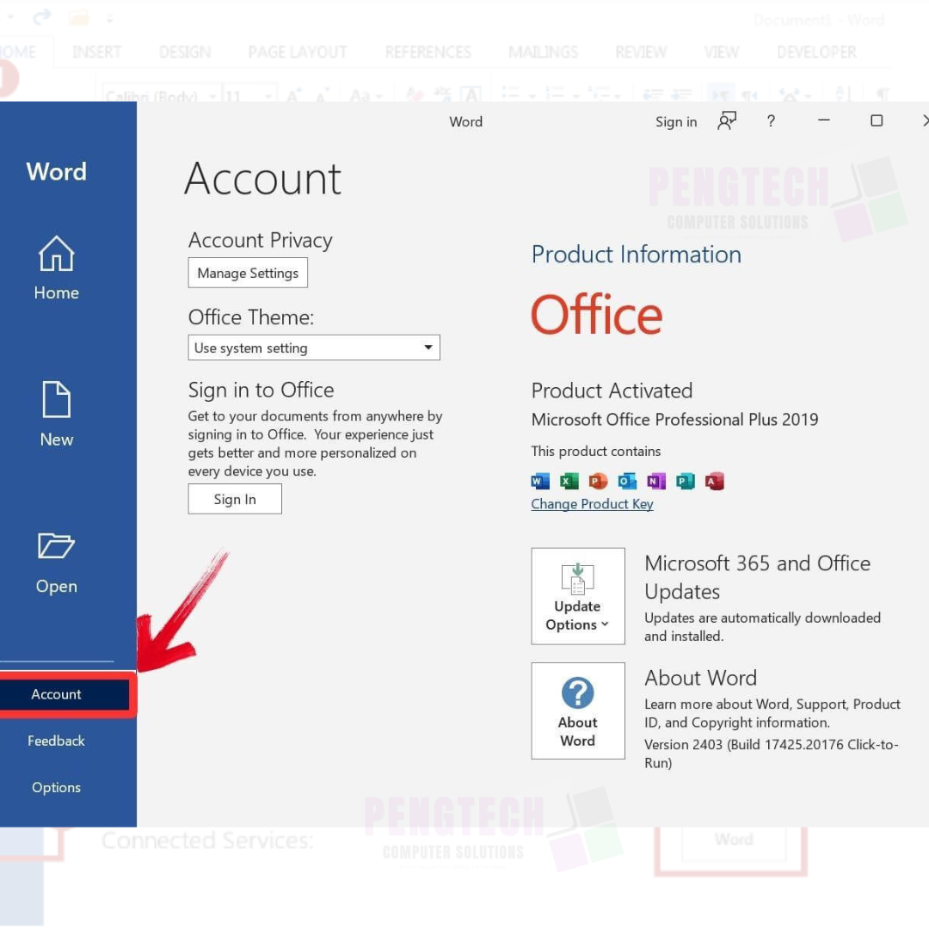Click the Sign In button under Sign in to Office
929x929 pixels.
[235, 500]
